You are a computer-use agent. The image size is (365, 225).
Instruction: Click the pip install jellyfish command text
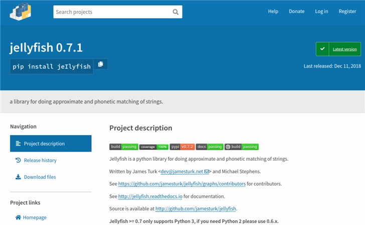52,66
